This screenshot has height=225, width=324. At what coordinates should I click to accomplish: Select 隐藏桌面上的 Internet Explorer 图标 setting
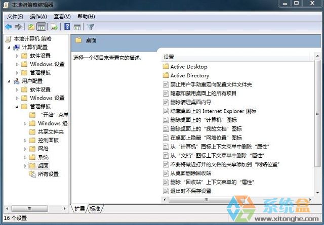pyautogui.click(x=210, y=111)
